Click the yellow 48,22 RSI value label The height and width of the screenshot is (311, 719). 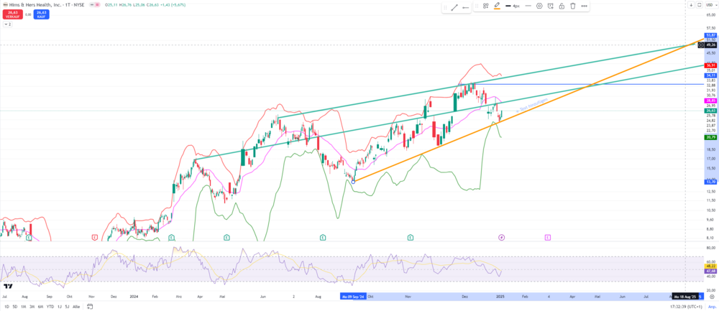click(x=711, y=266)
